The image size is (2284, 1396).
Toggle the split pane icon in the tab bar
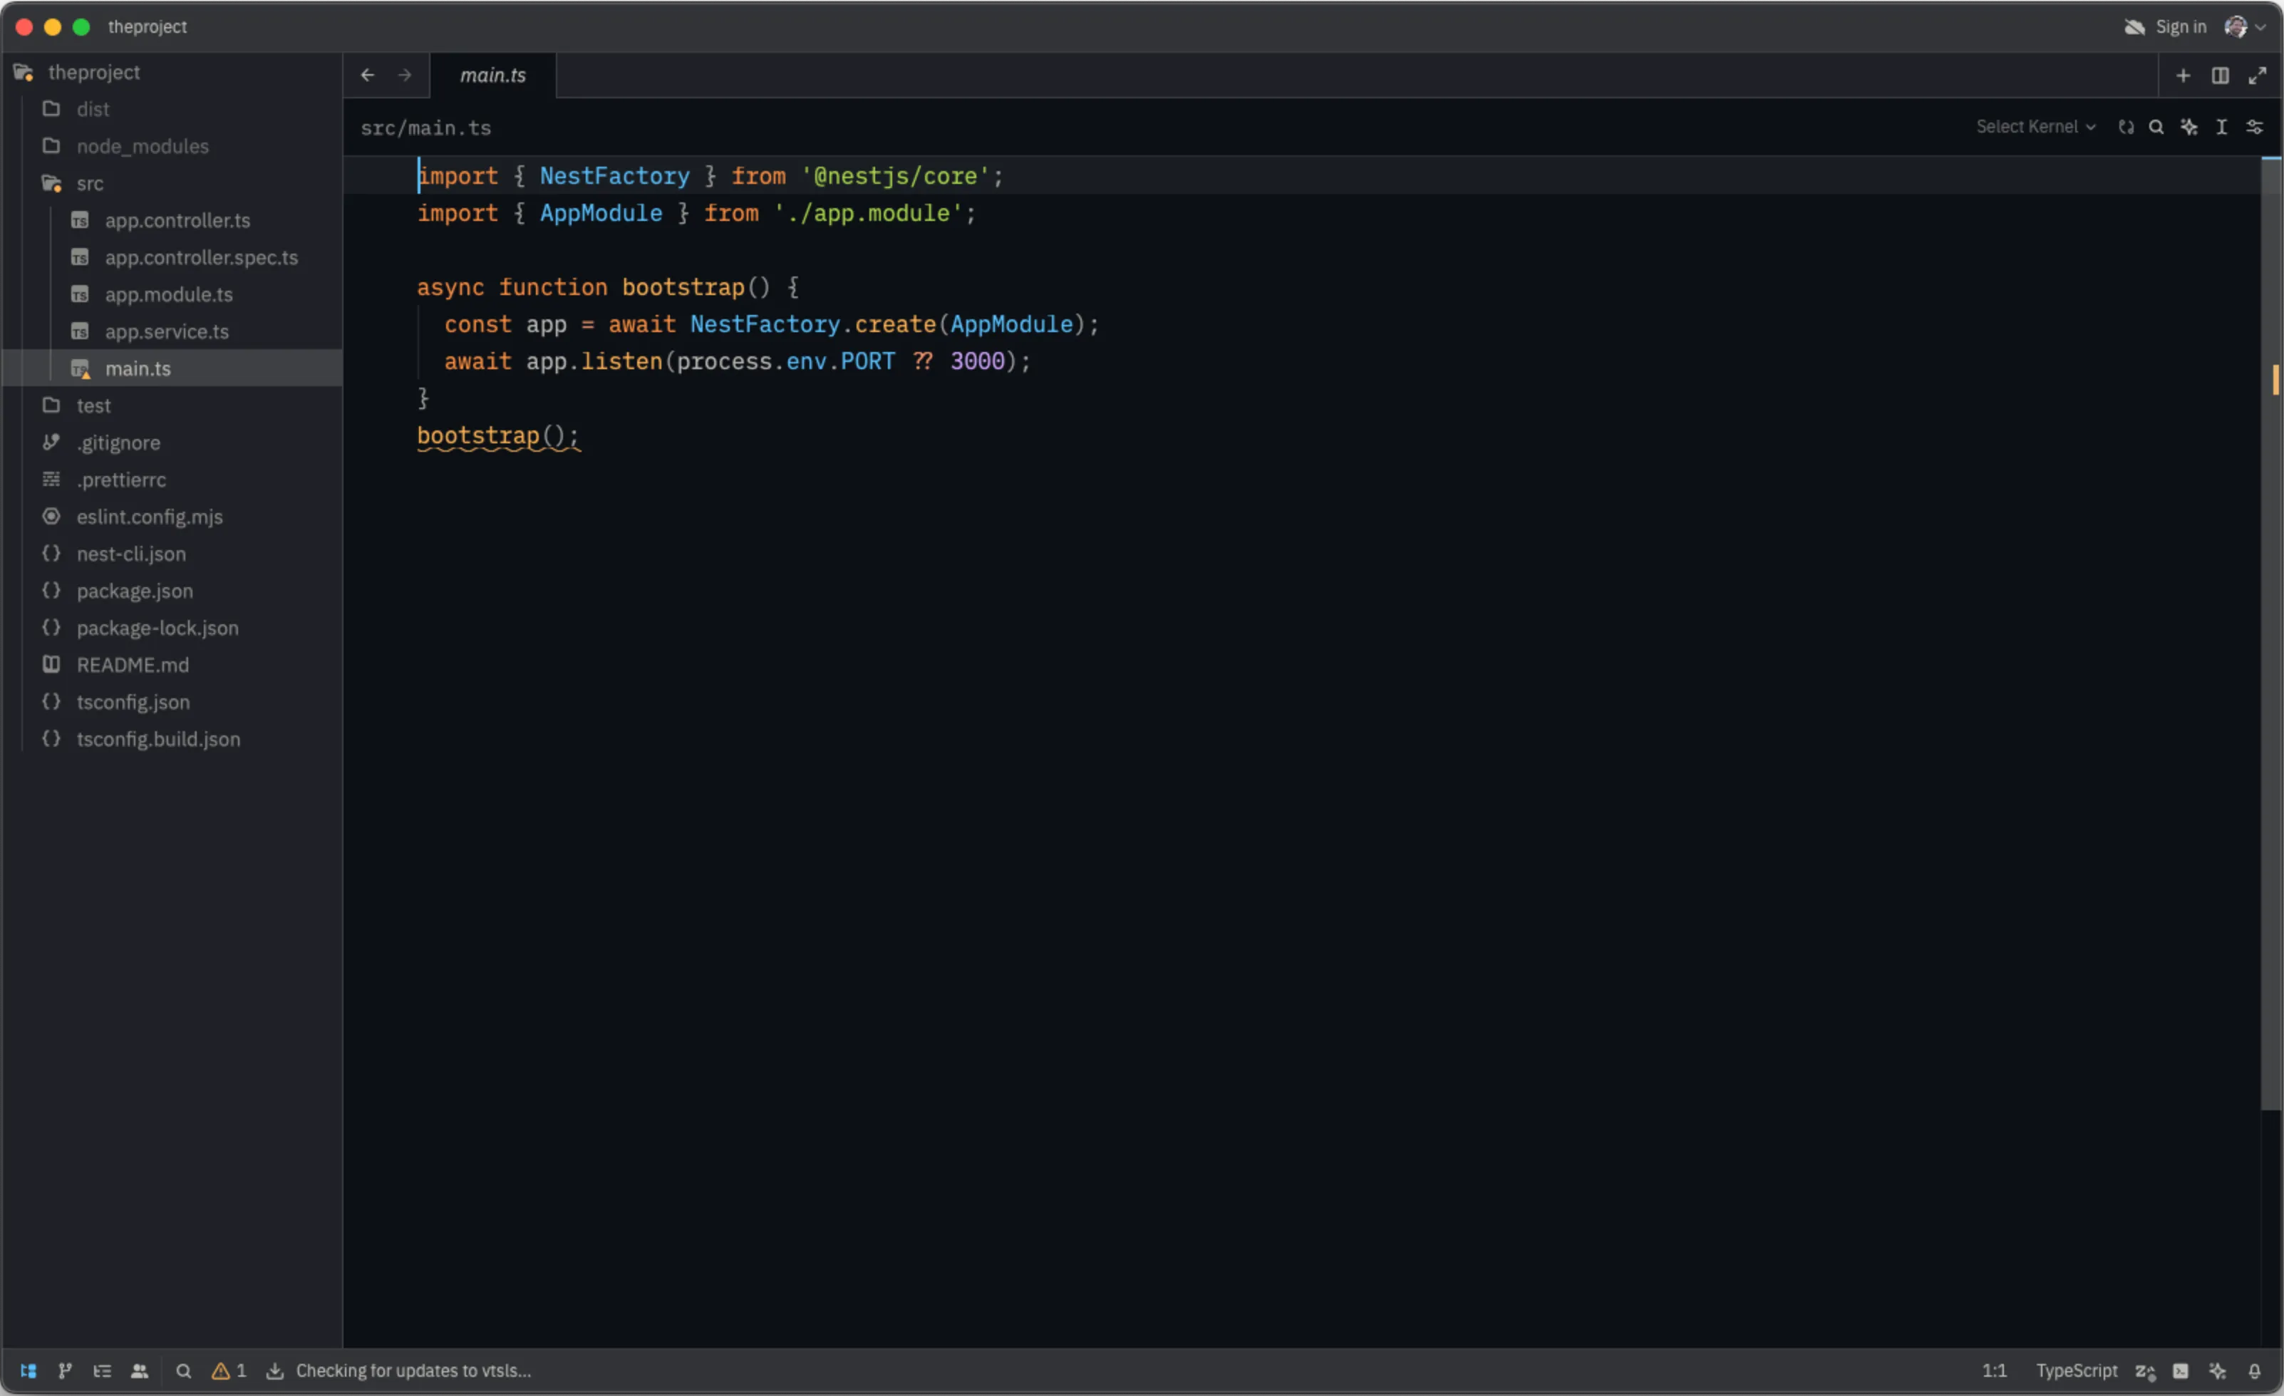[2221, 75]
